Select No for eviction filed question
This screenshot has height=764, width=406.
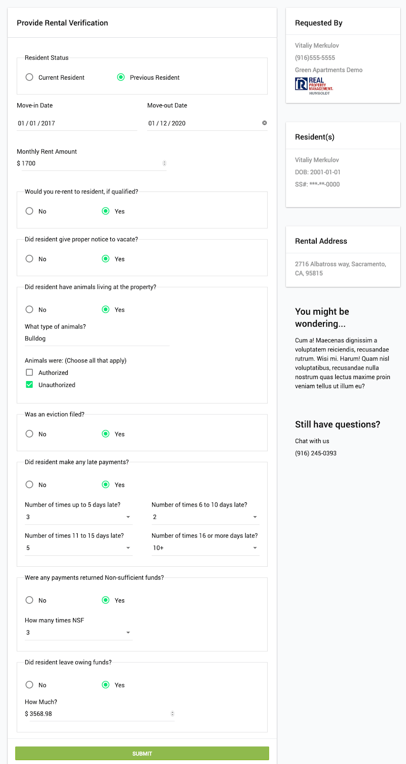(29, 434)
